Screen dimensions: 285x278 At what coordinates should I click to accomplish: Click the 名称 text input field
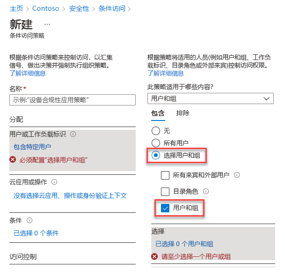pyautogui.click(x=73, y=100)
